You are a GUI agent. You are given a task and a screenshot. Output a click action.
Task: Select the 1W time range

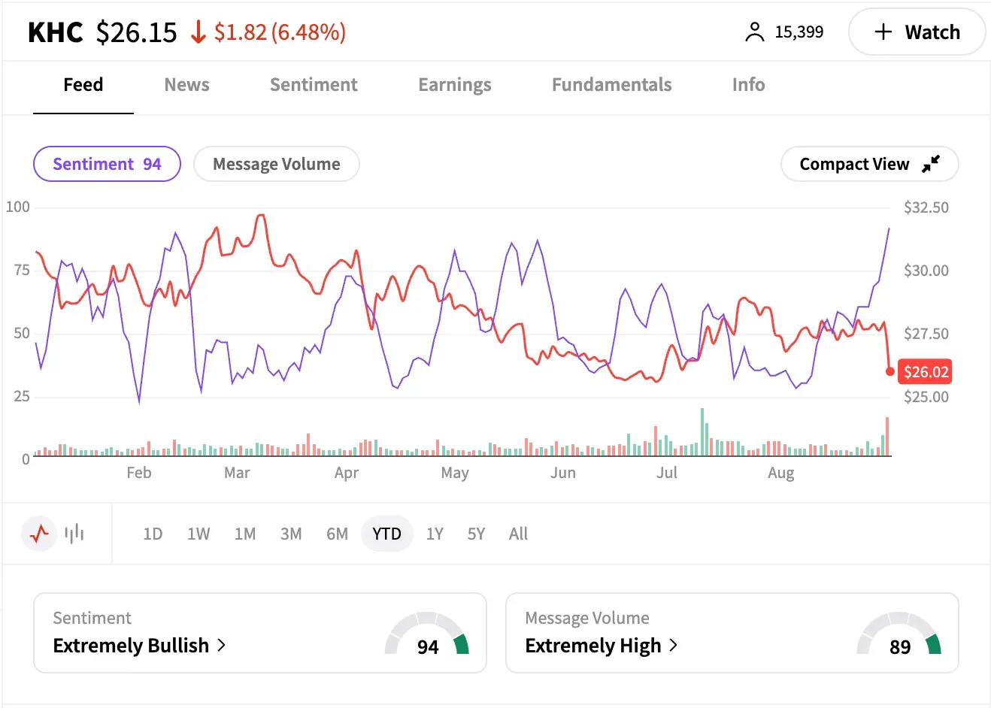(x=199, y=534)
